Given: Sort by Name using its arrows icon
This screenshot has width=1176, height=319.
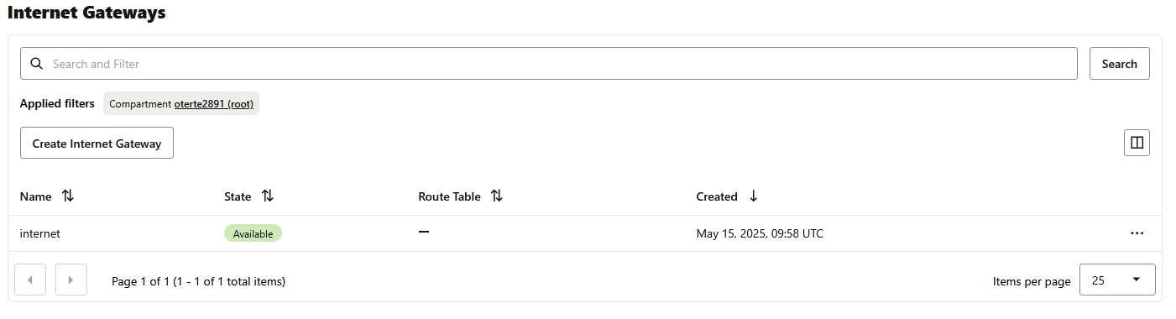Looking at the screenshot, I should pyautogui.click(x=68, y=196).
